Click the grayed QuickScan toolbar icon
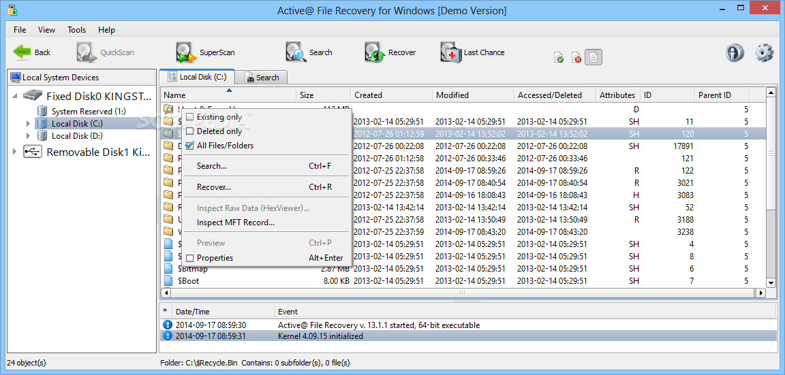Viewport: 785px width, 375px height. click(87, 52)
